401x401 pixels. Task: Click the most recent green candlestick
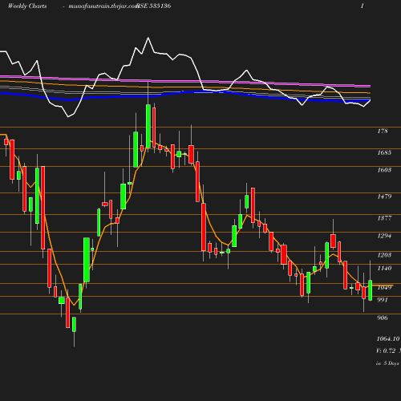point(371,290)
